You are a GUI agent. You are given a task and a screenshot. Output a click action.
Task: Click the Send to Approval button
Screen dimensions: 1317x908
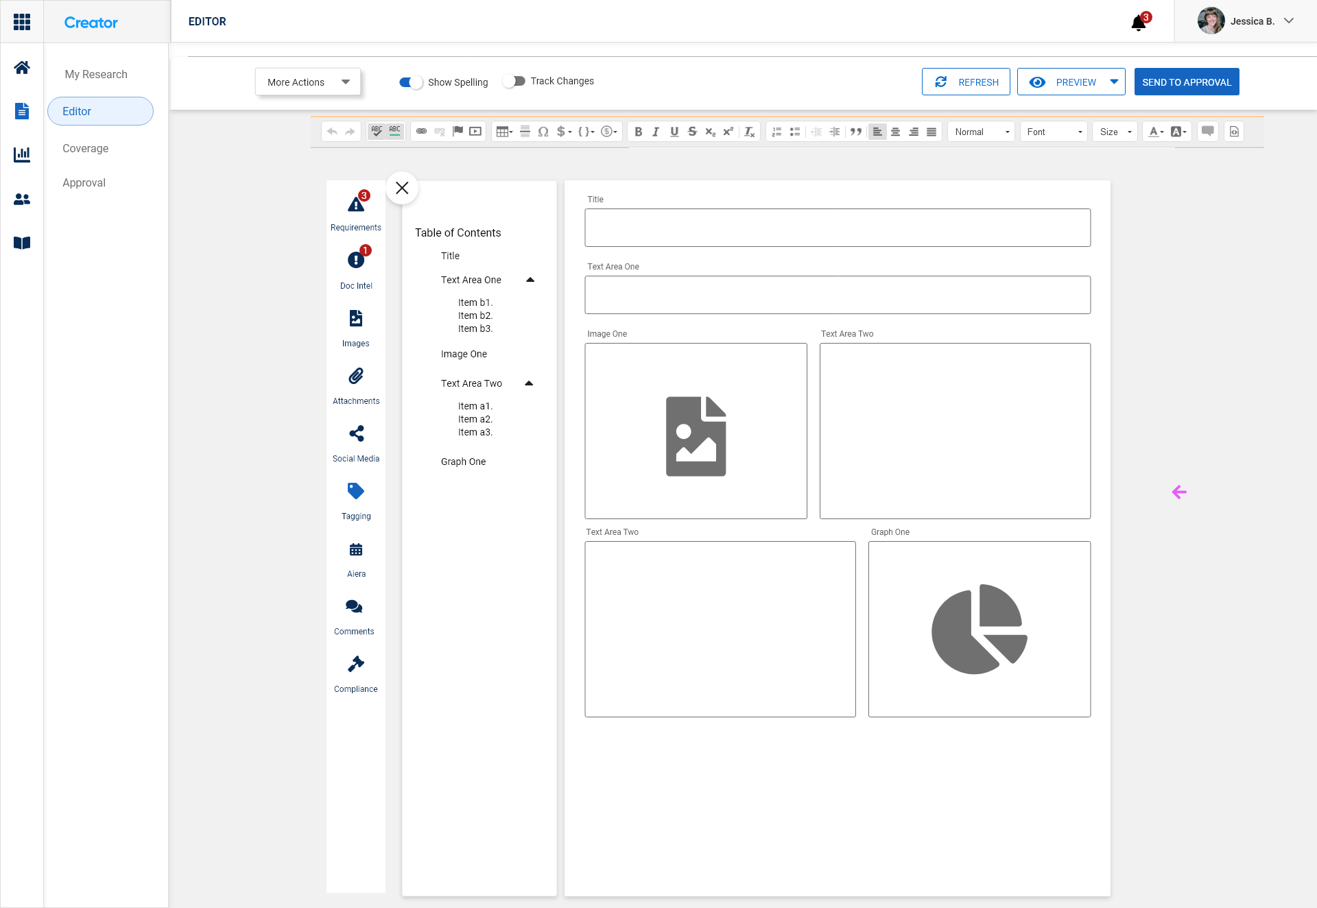[1186, 82]
